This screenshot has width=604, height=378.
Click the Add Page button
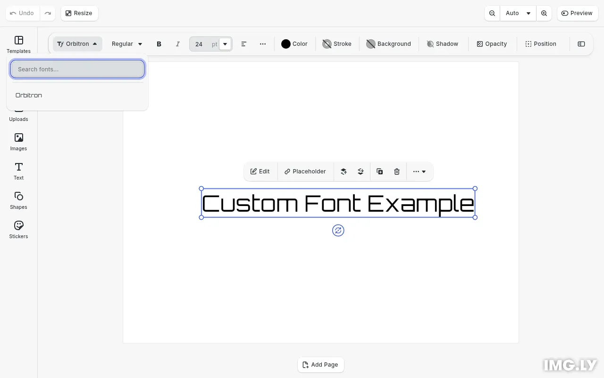pos(320,364)
